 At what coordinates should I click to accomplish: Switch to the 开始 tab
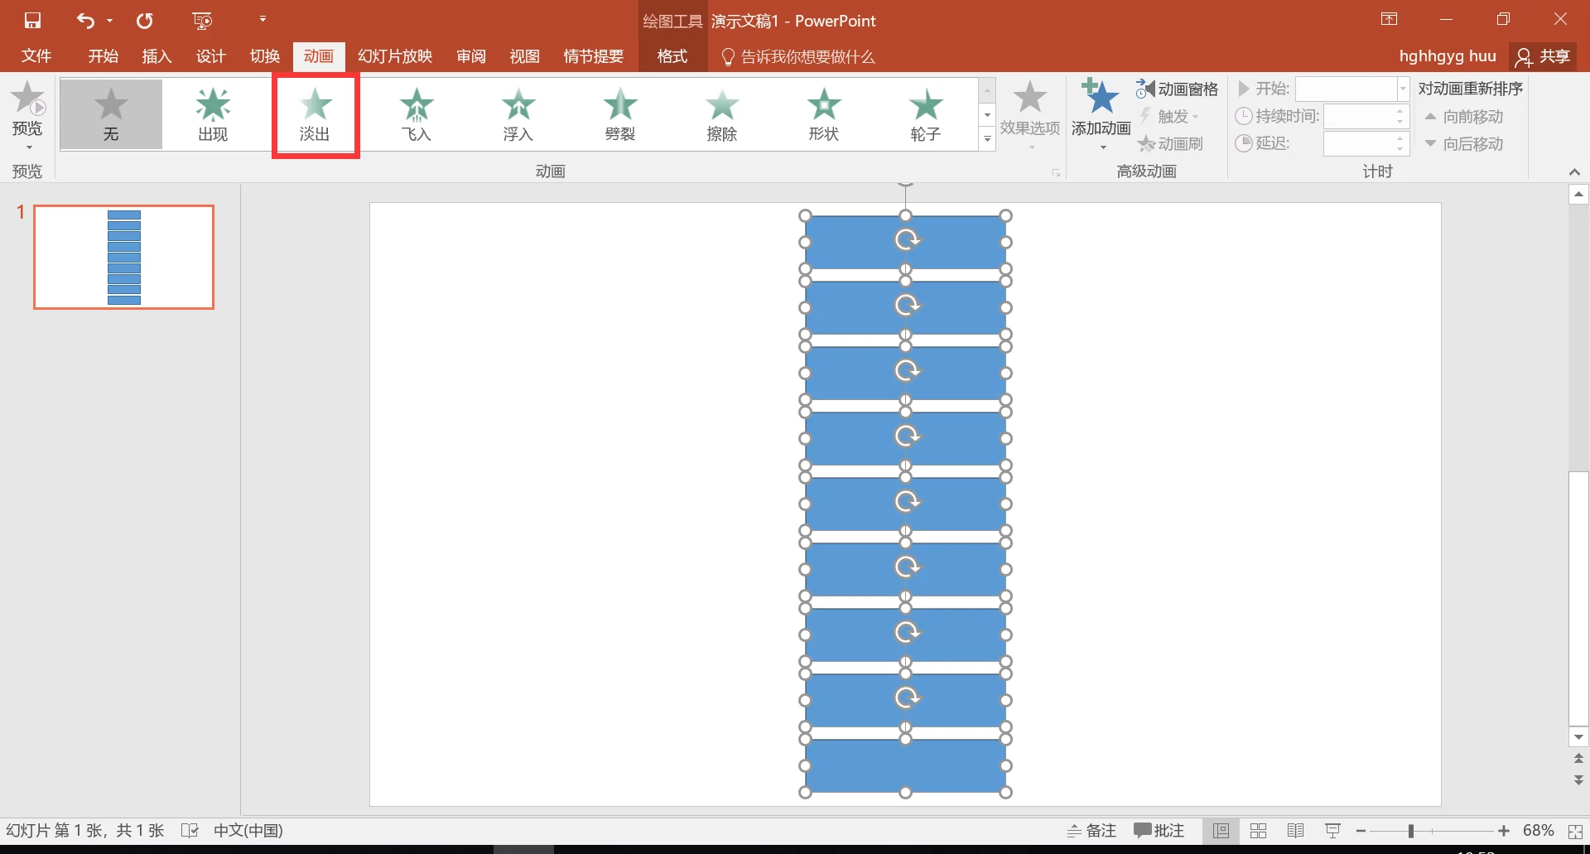tap(104, 56)
